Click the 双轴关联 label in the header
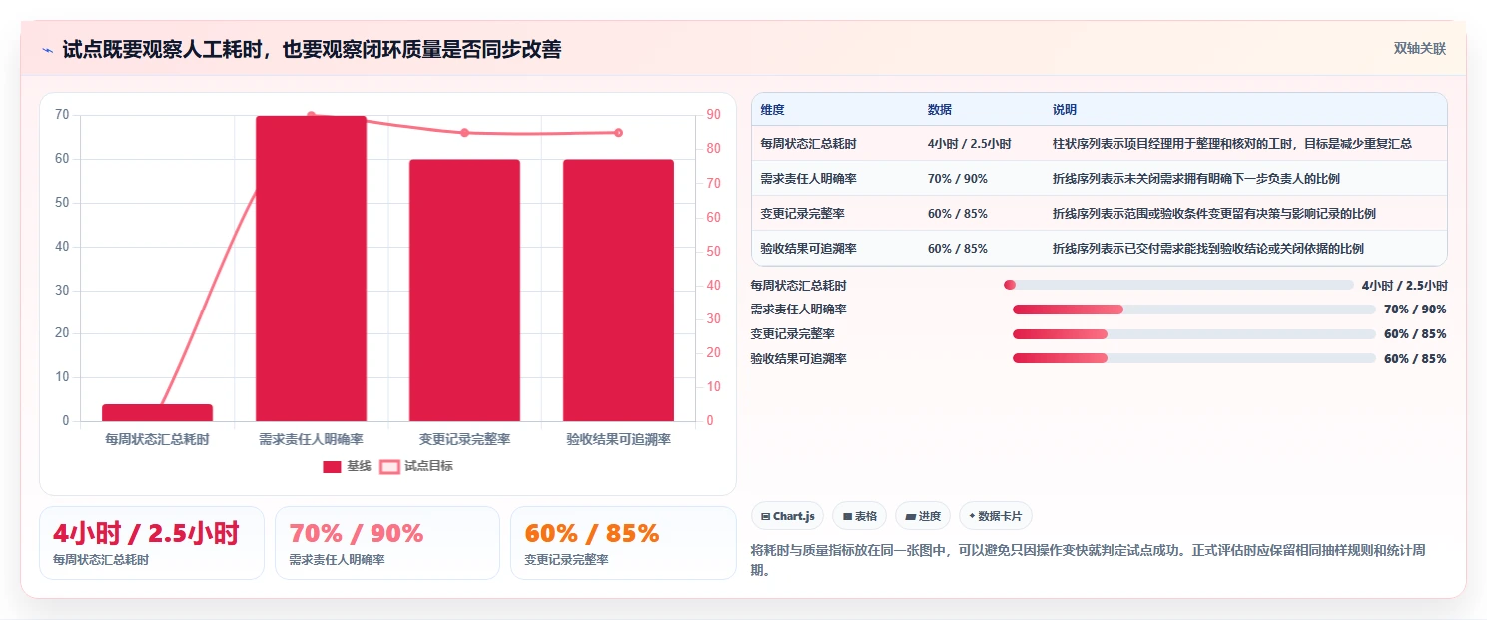Image resolution: width=1487 pixels, height=620 pixels. 1419,48
